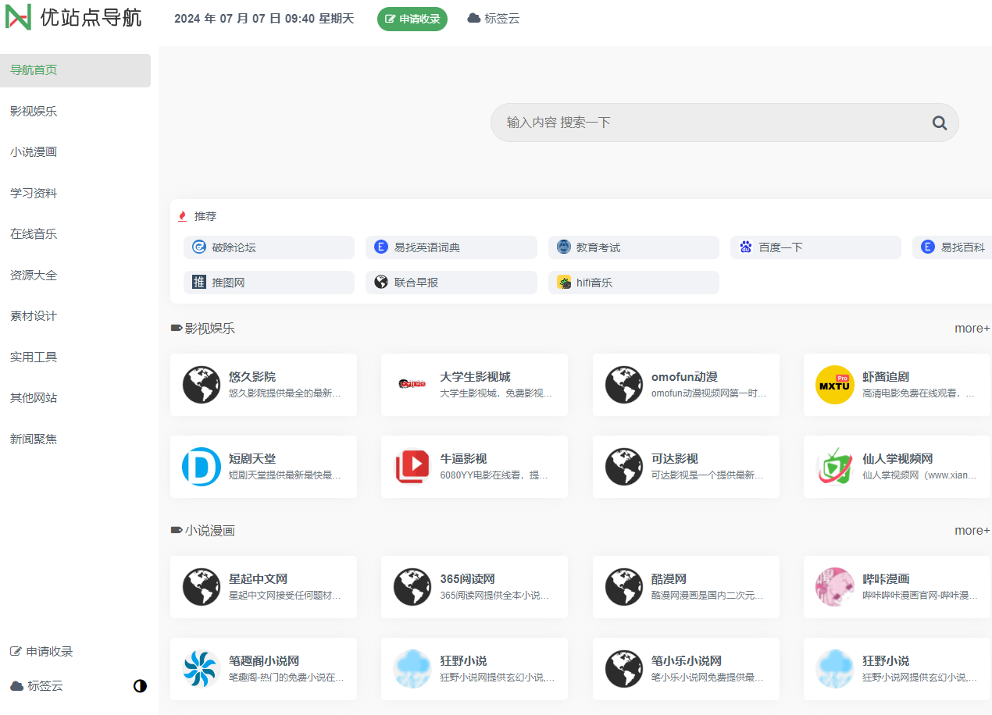992x715 pixels.
Task: Toggle dark mode contrast icon in sidebar
Action: click(x=140, y=686)
